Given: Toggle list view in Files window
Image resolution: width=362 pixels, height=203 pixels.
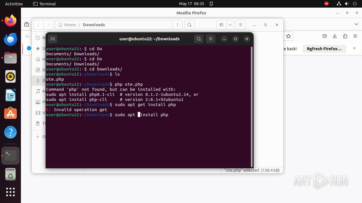Looking at the screenshot, I should 222,25.
